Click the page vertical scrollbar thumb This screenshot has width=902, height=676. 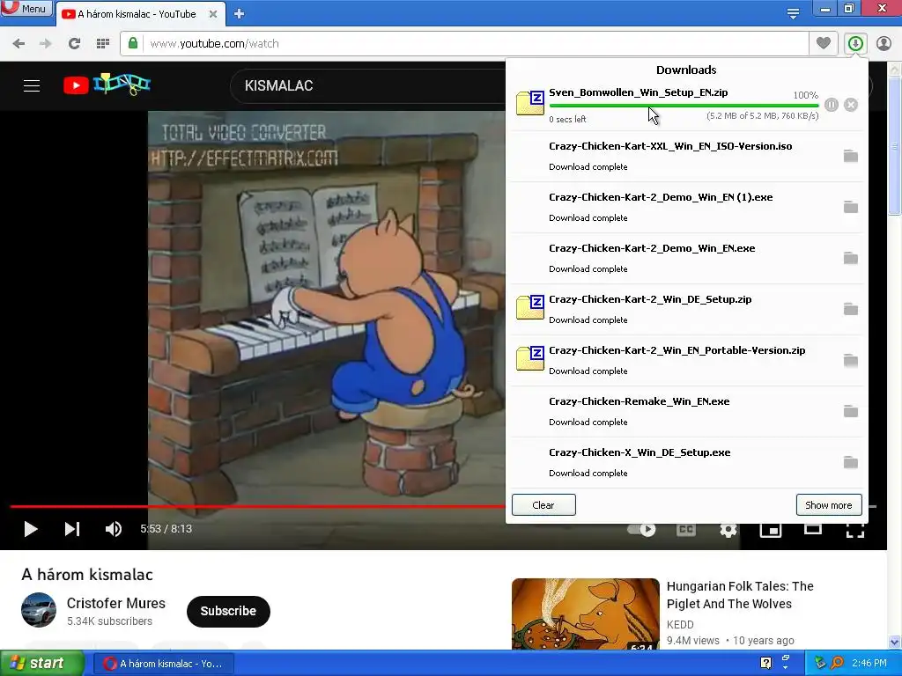[895, 145]
